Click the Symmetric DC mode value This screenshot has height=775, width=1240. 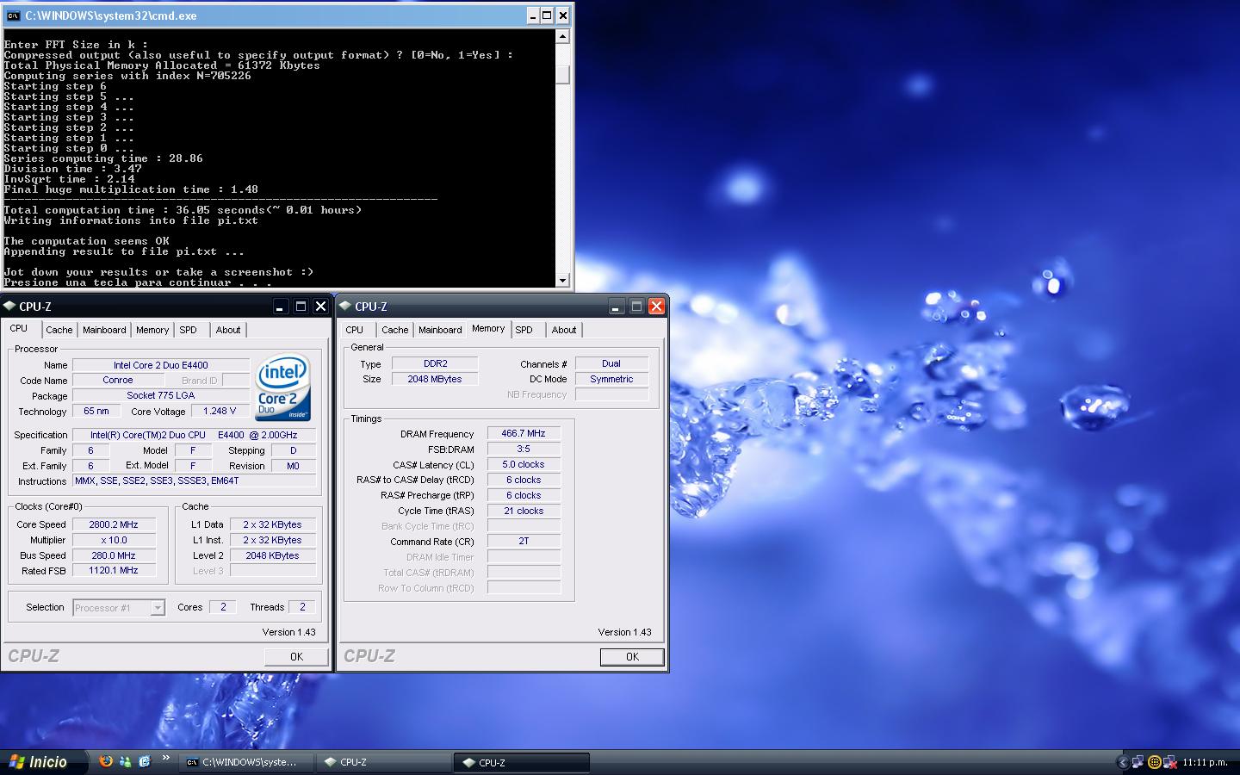coord(611,379)
